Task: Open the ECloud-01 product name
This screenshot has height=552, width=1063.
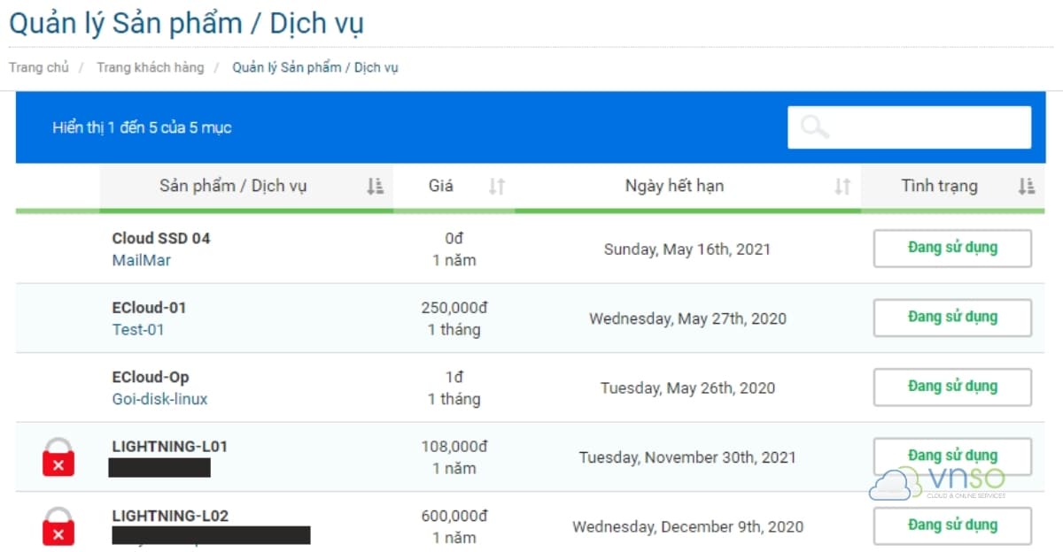Action: [149, 308]
